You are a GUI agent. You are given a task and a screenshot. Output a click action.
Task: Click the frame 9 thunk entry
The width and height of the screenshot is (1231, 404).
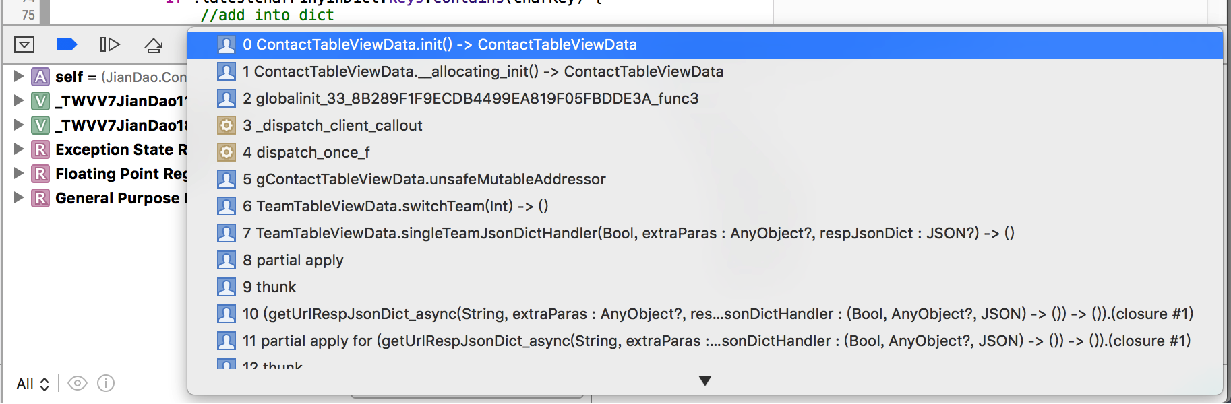tap(269, 288)
